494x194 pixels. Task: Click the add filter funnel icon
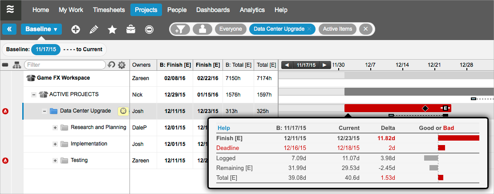tap(182, 29)
